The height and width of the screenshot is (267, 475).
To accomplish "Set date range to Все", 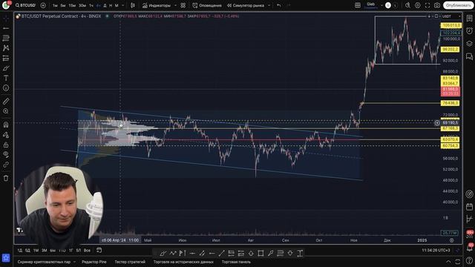I will [87, 251].
